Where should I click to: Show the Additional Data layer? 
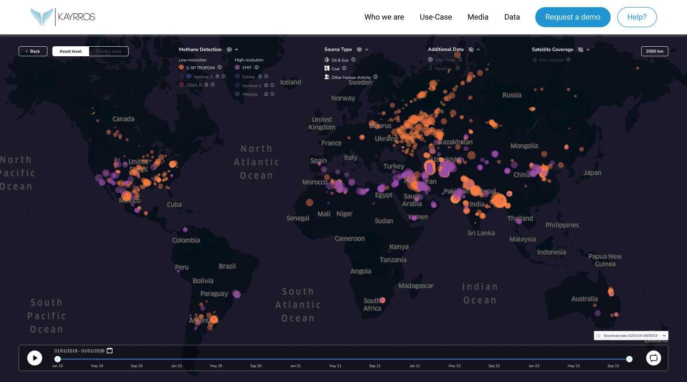coord(471,50)
